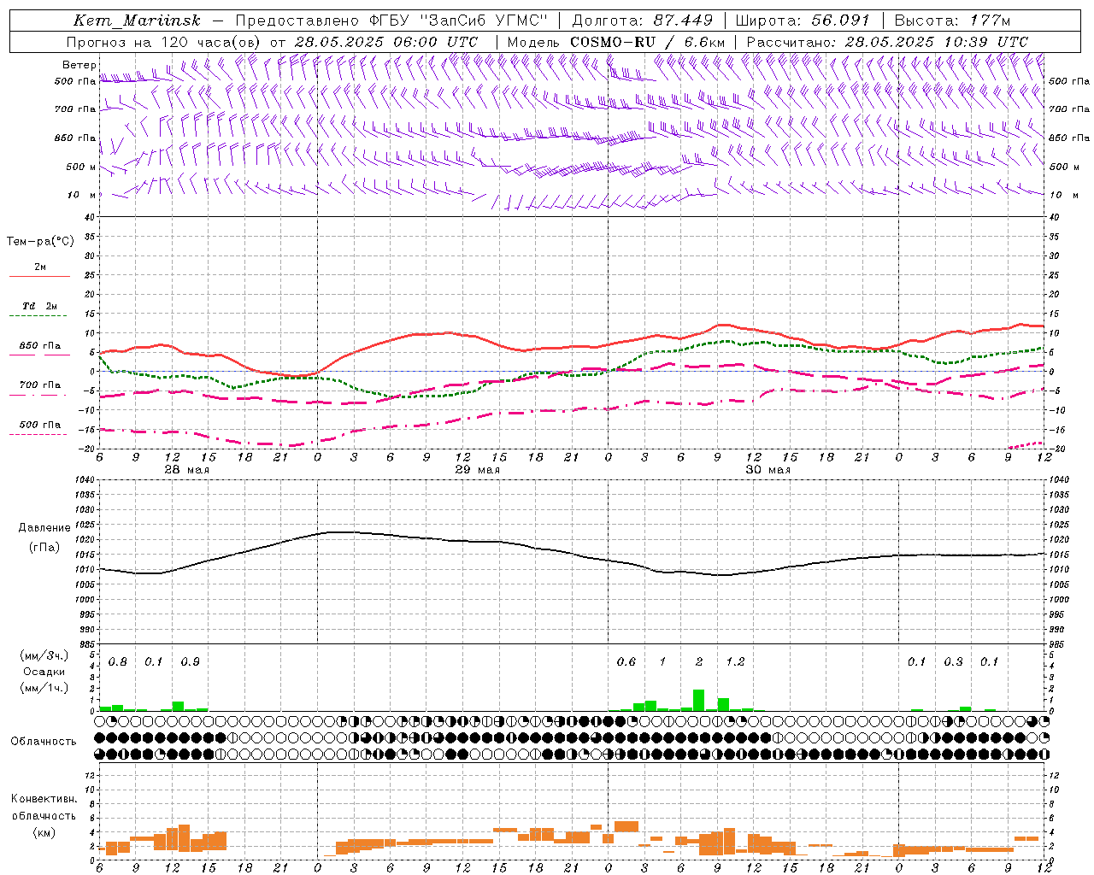The width and height of the screenshot is (1094, 875).
Task: Click the 'Конвективн.' convective cloud label
Action: point(44,799)
